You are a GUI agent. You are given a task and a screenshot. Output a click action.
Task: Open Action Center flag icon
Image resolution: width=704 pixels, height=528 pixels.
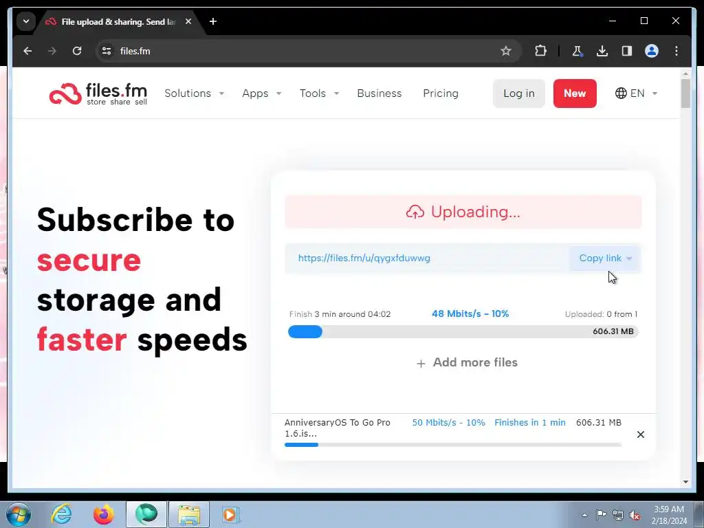click(601, 515)
